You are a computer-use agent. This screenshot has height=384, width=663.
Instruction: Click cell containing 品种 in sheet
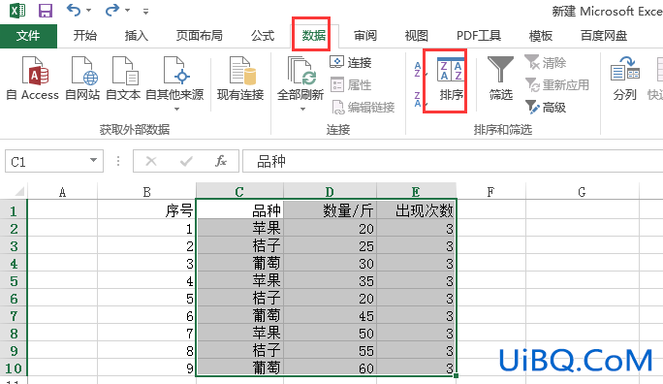click(239, 210)
